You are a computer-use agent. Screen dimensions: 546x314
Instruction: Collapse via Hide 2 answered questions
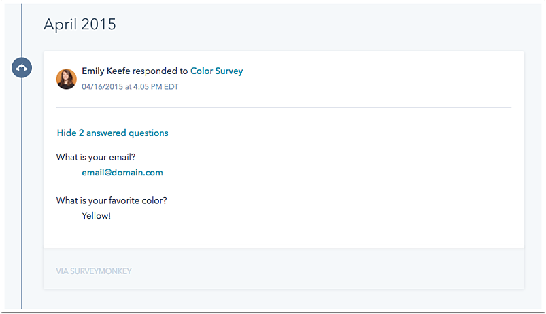click(112, 133)
